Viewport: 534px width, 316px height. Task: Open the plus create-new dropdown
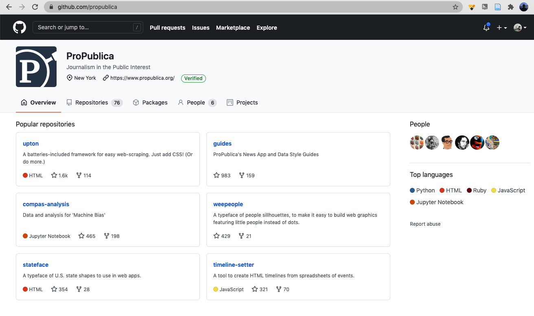pyautogui.click(x=501, y=28)
